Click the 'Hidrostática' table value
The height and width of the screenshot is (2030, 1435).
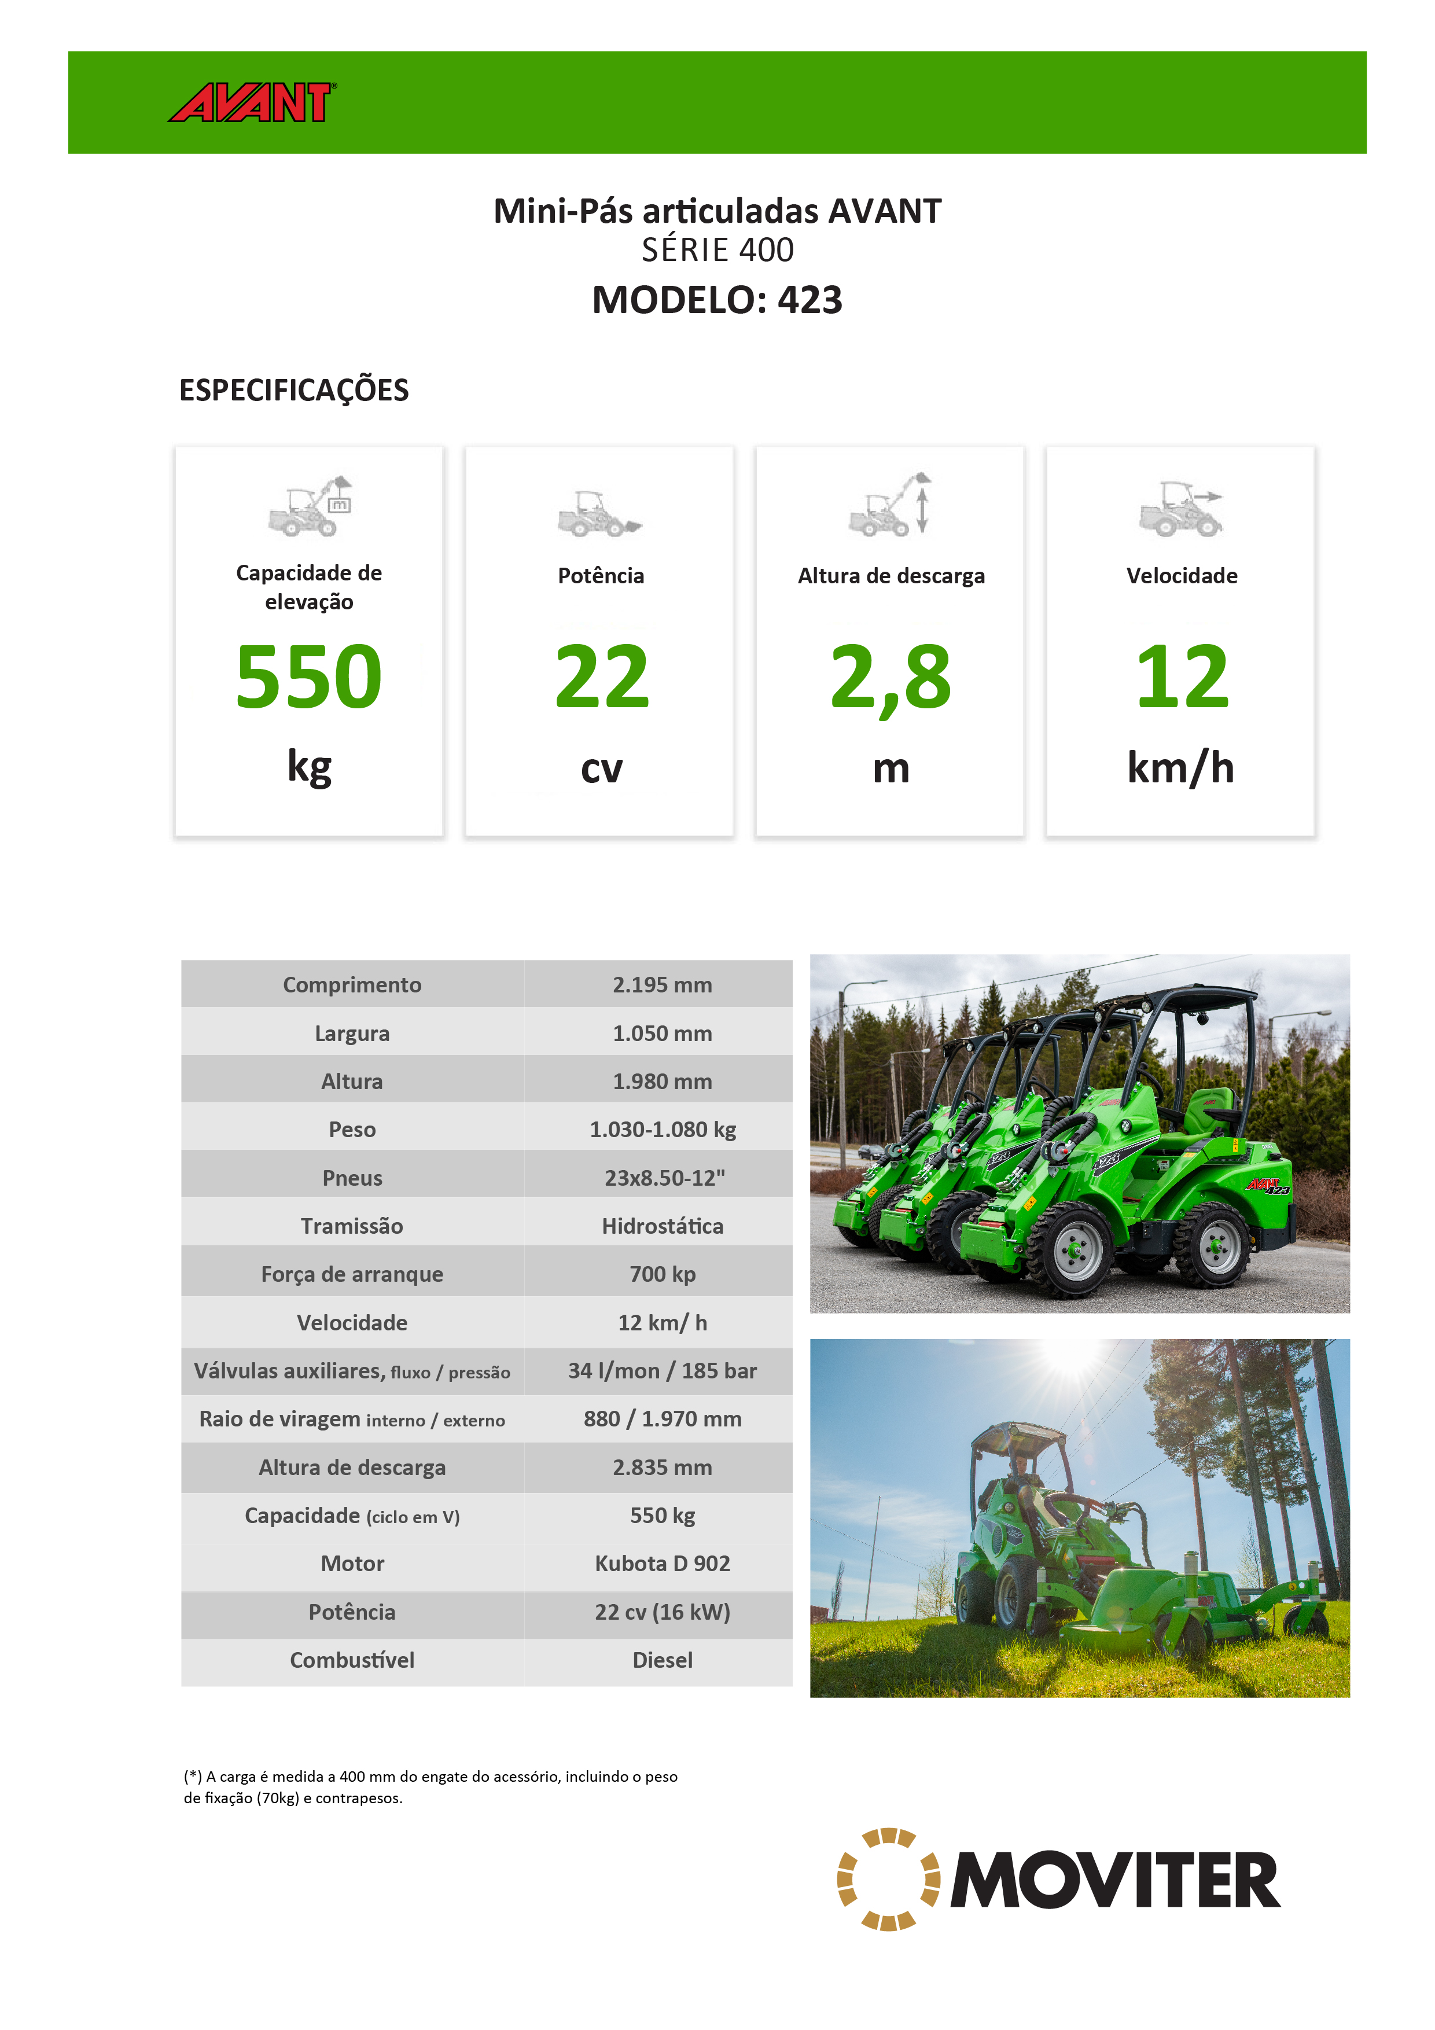[662, 1226]
